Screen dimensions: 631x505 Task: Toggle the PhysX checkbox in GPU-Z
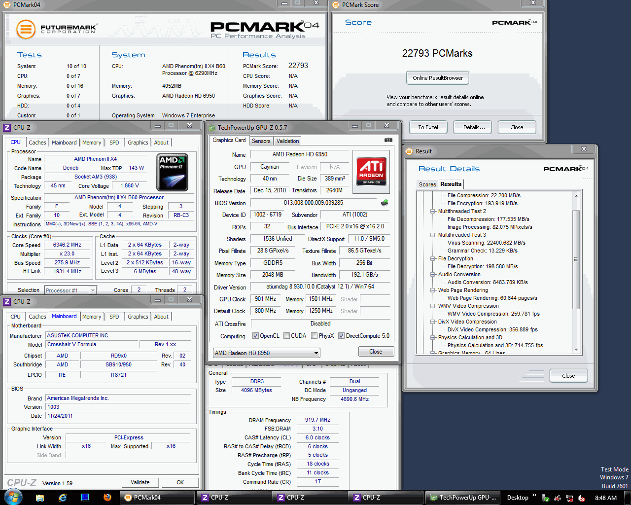[x=314, y=336]
